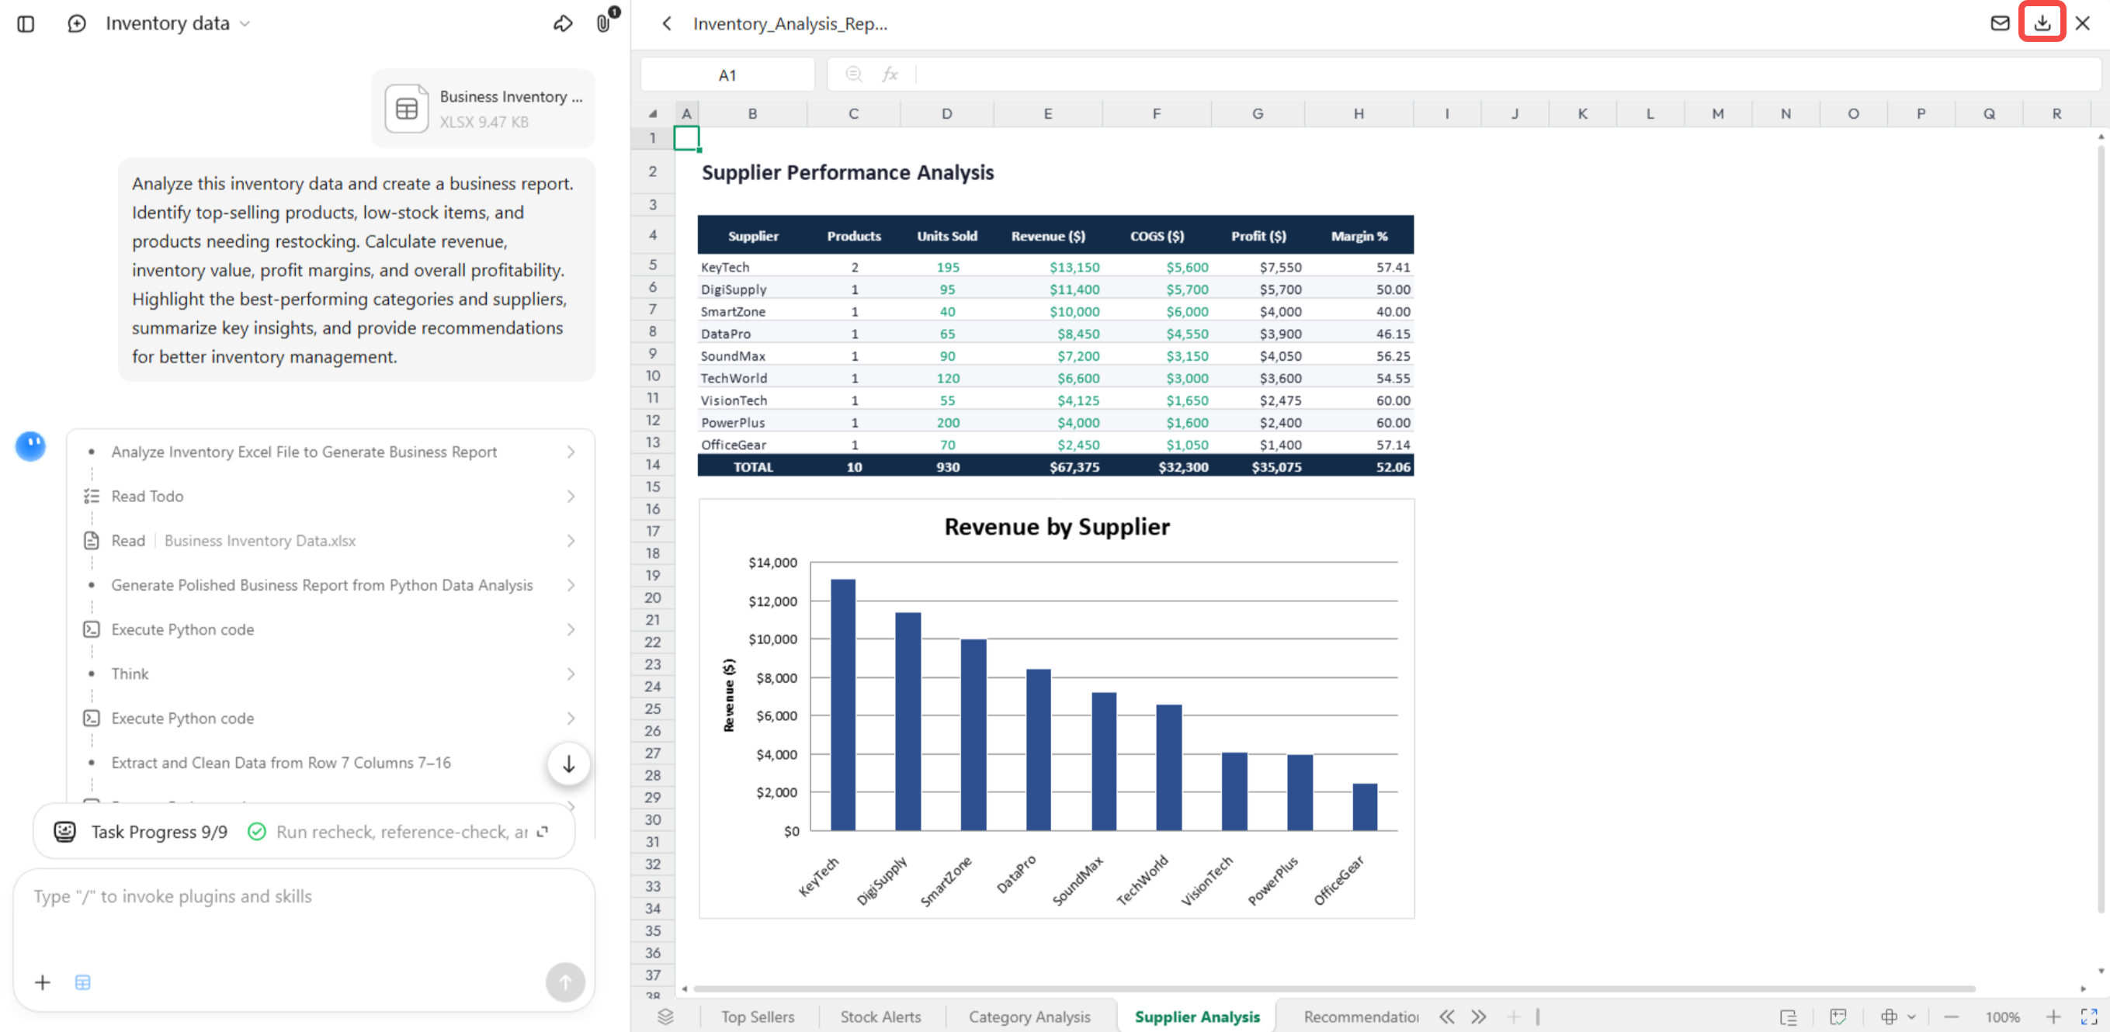Switch to the Top Sellers sheet tab

tap(758, 1016)
